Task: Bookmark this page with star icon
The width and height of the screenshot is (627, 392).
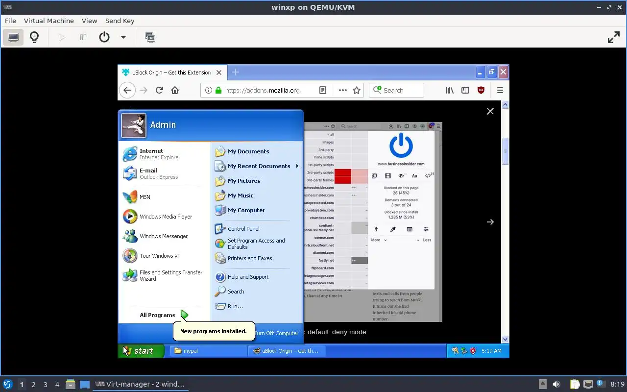Action: click(x=357, y=90)
